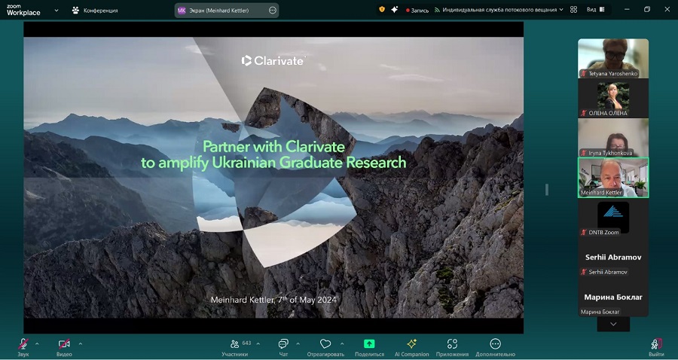Click the Zoom Workplace logo
This screenshot has width=678, height=360.
tap(23, 11)
